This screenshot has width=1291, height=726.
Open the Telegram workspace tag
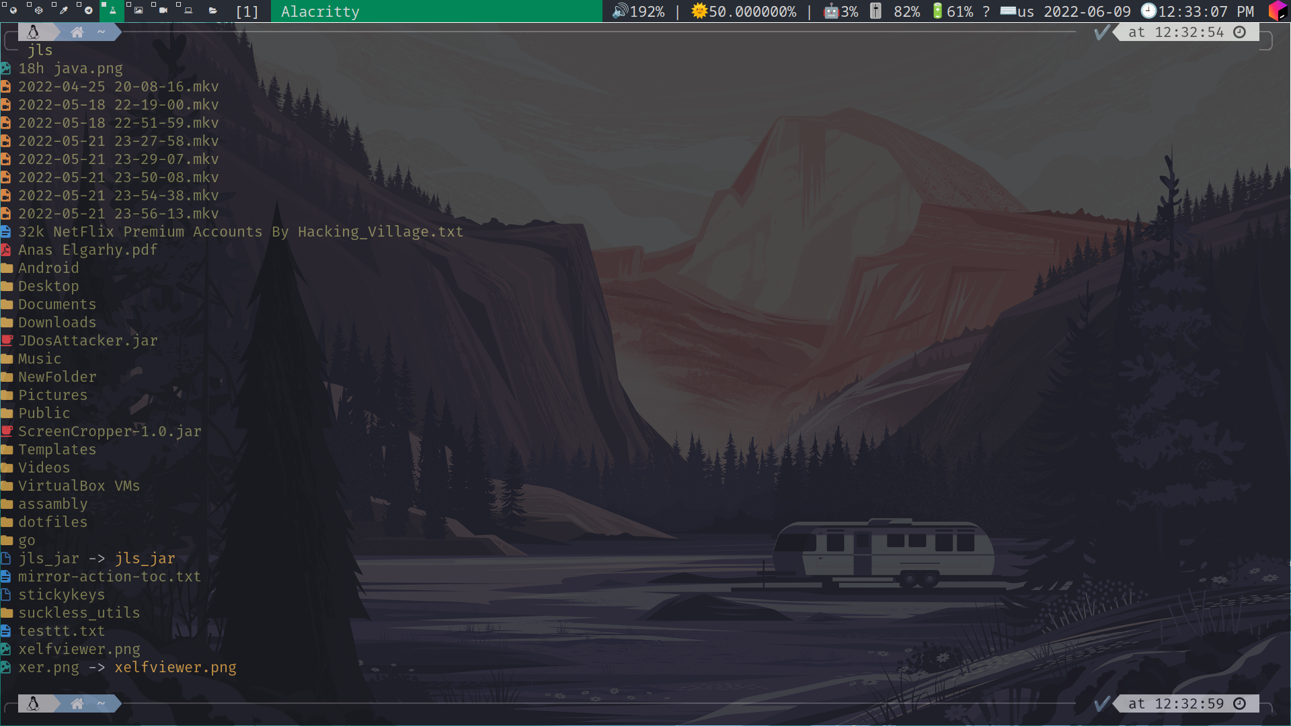[88, 11]
